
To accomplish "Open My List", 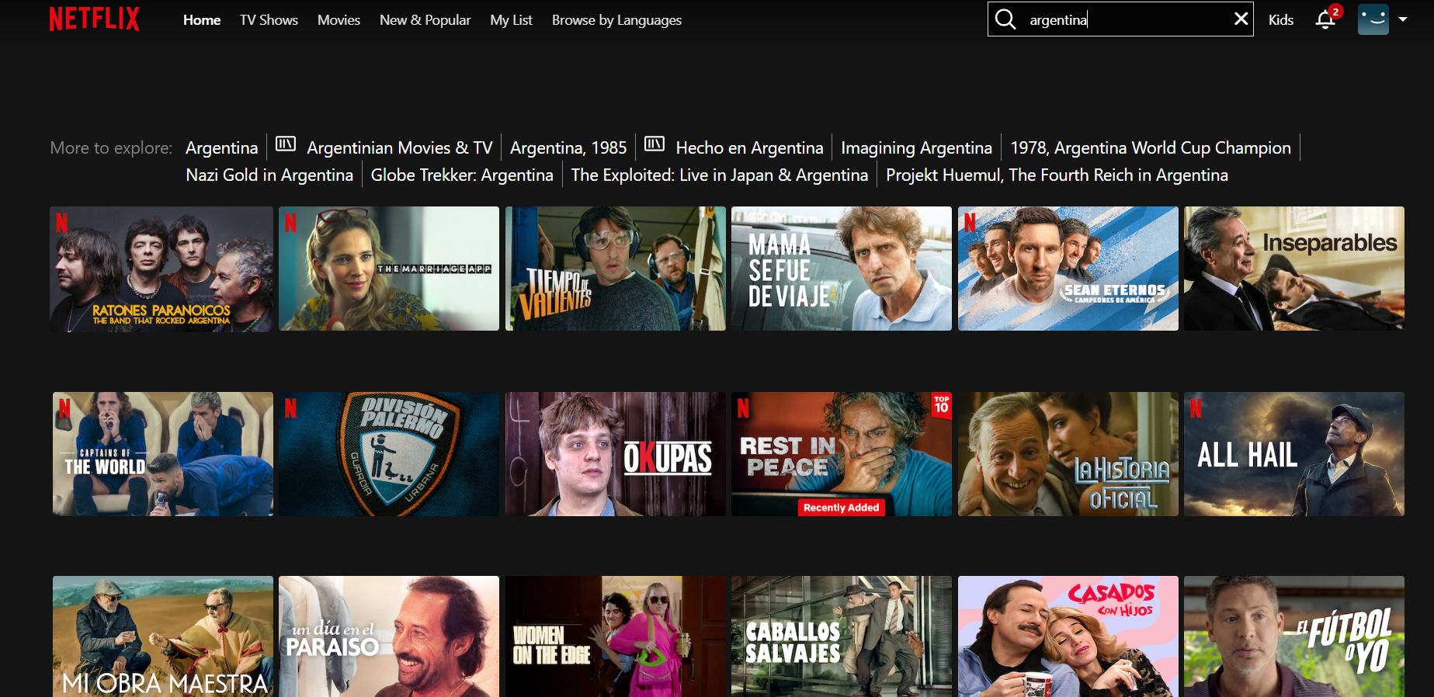I will pyautogui.click(x=512, y=20).
